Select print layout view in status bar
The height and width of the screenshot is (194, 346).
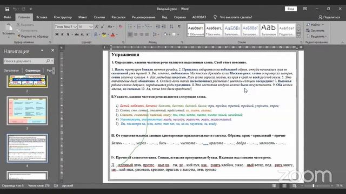pos(284,185)
